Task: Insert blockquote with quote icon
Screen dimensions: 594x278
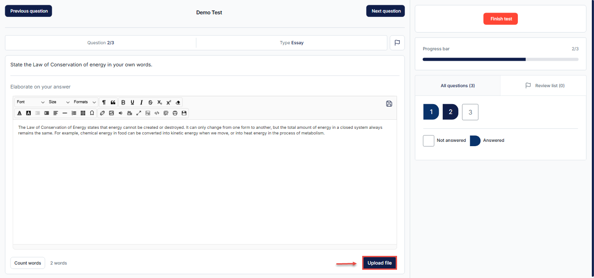Action: [x=113, y=102]
